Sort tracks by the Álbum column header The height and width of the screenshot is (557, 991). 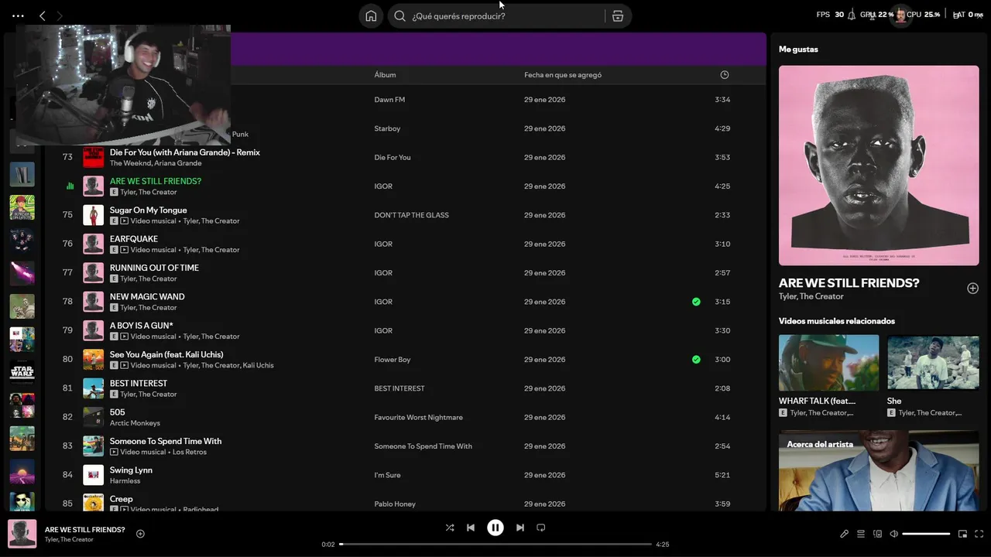click(385, 75)
